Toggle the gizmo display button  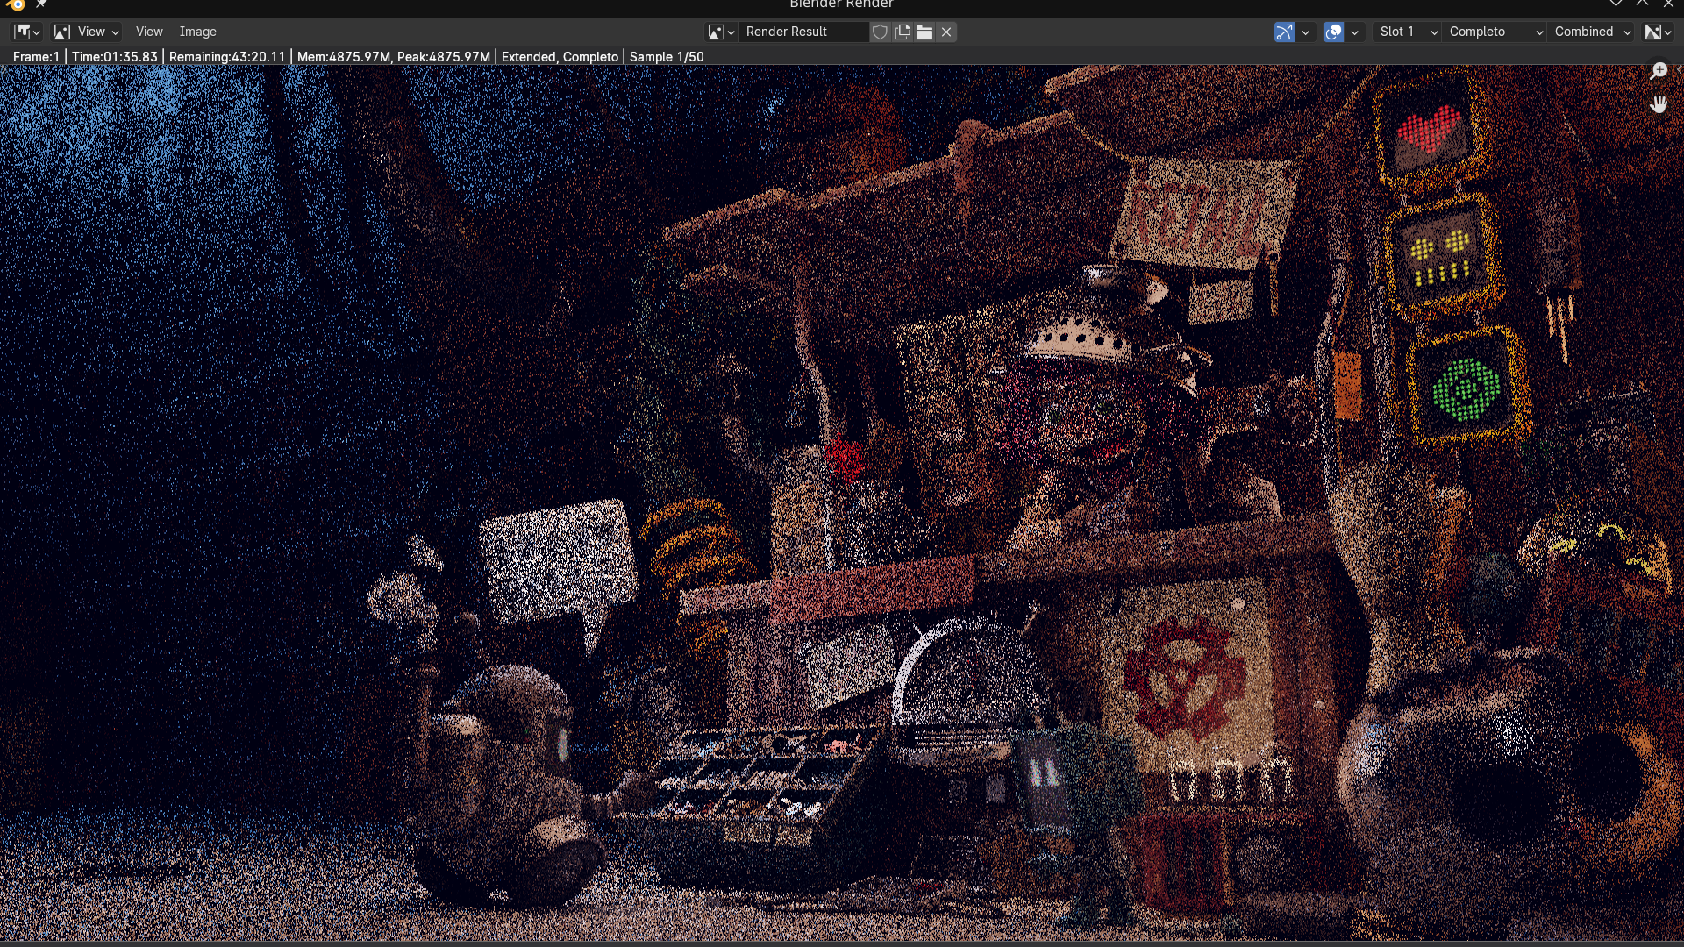1284,32
